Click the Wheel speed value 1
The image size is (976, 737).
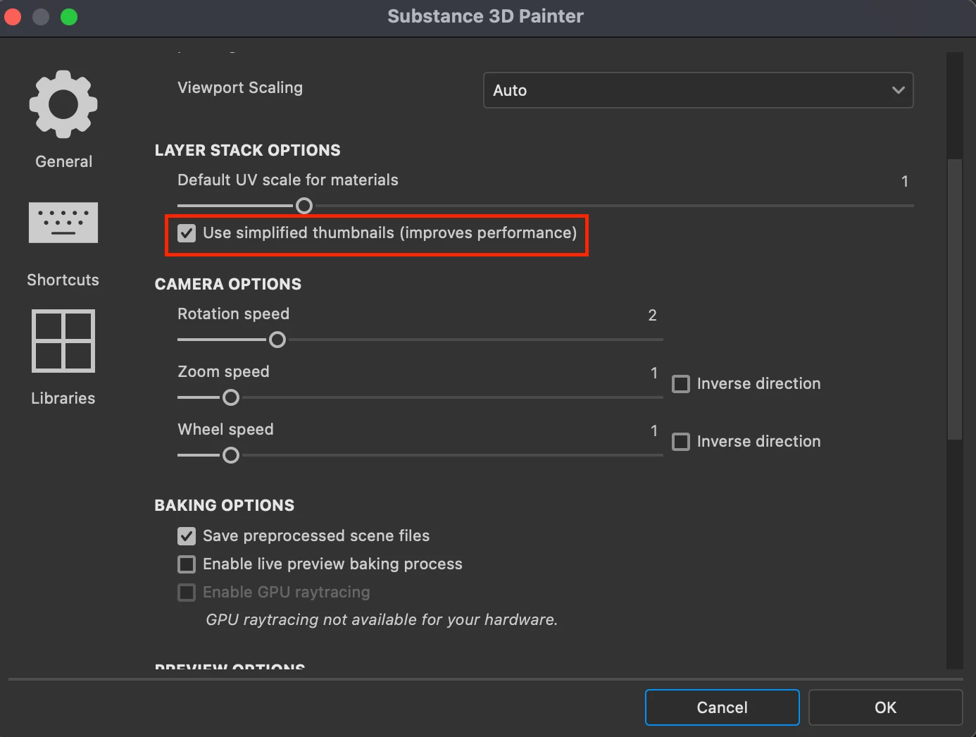(654, 431)
